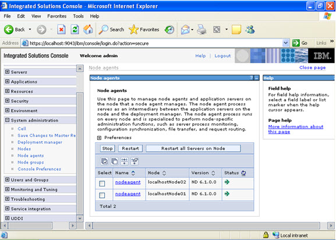Expand the Resources navigation section
Viewport: 336px width, 240px height.
click(8, 91)
